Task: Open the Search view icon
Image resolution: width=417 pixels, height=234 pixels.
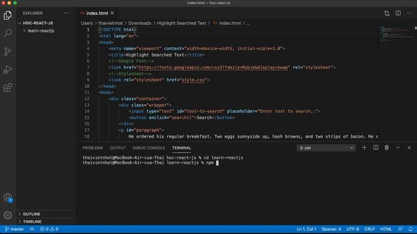Action: point(8,33)
